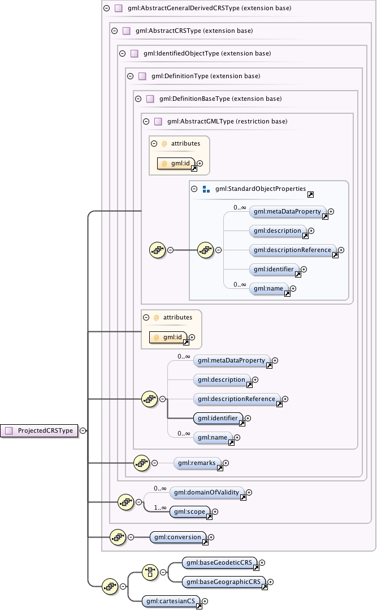The width and height of the screenshot is (377, 610).
Task: Expand gml:identifier inside StandardObjectProperties
Action: 304,269
